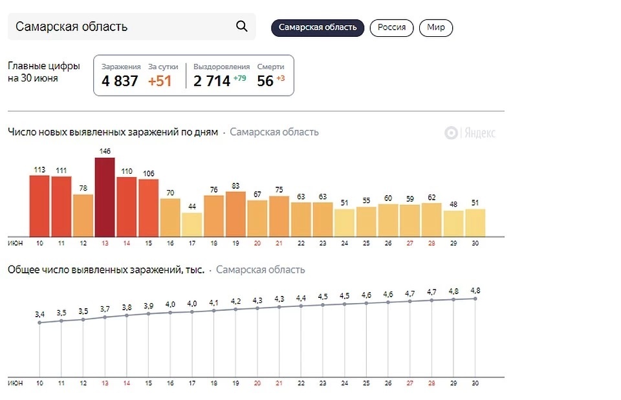Click the Заражения 4 837 statistic
The height and width of the screenshot is (400, 621).
(120, 76)
